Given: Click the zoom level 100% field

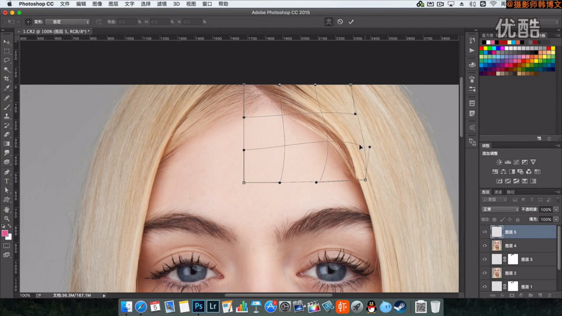Looking at the screenshot, I should (x=25, y=296).
